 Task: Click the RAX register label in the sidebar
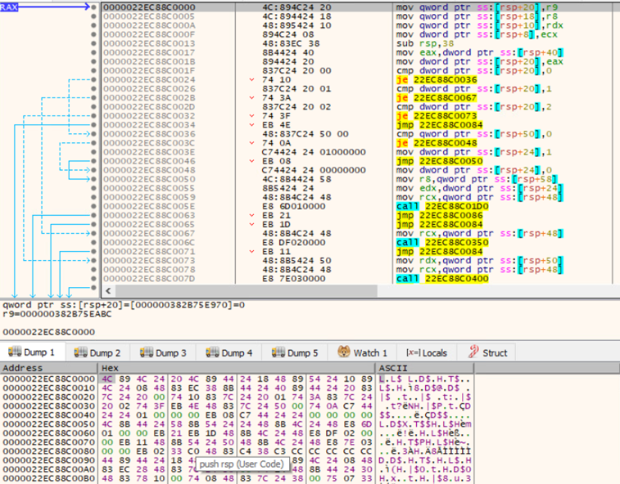(x=11, y=7)
